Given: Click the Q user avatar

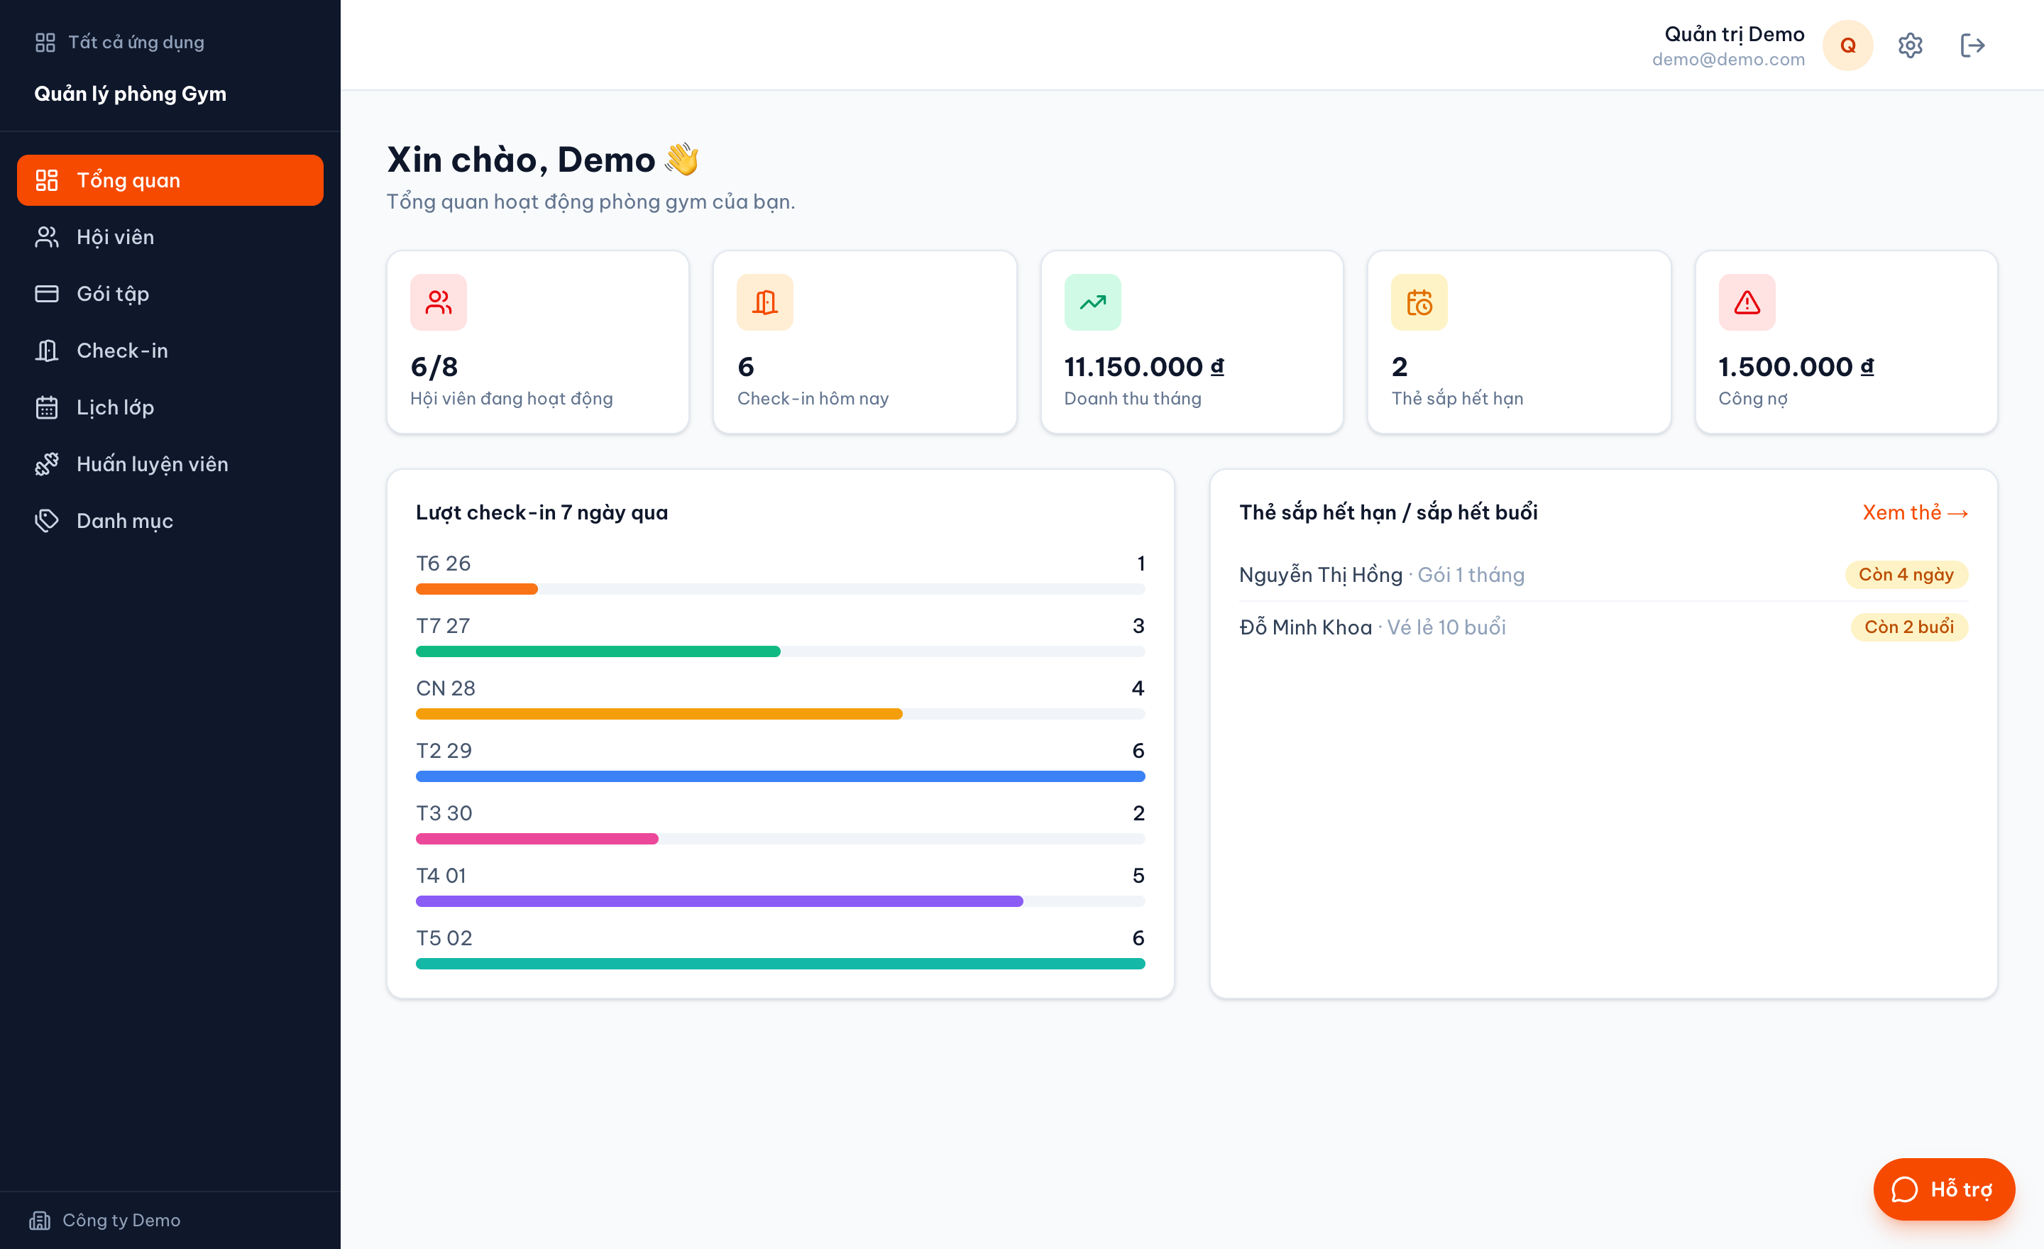Looking at the screenshot, I should (x=1847, y=45).
